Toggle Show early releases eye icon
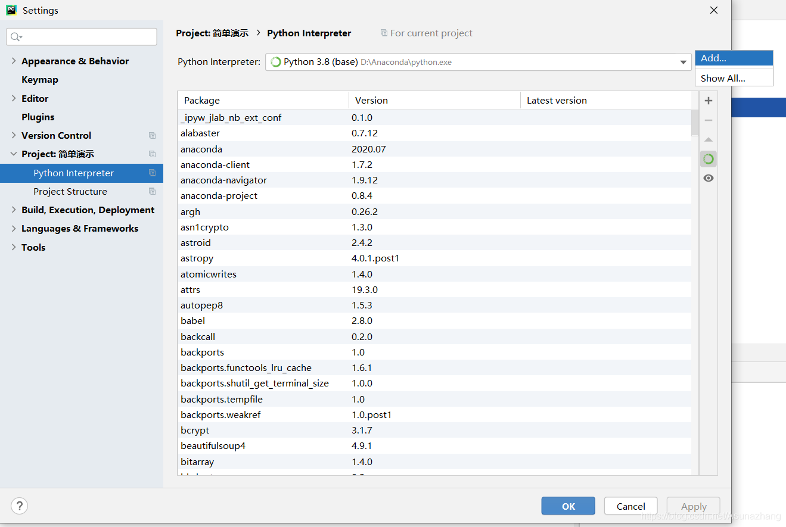This screenshot has height=527, width=786. [709, 178]
